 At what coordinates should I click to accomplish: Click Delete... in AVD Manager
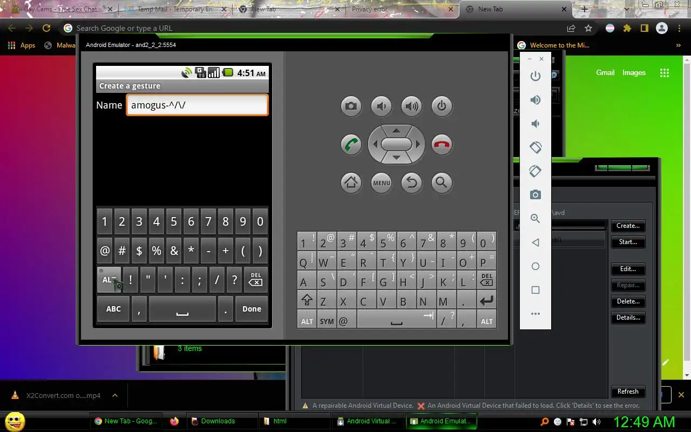pyautogui.click(x=628, y=301)
